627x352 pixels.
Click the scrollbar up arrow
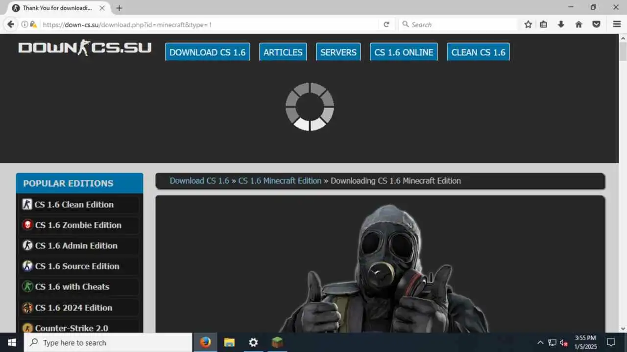click(623, 38)
